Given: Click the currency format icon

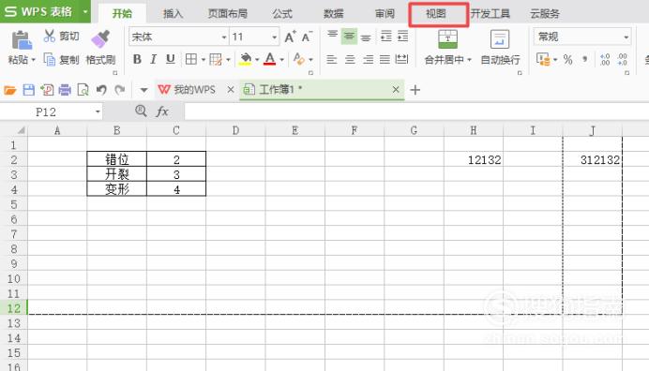Looking at the screenshot, I should pyautogui.click(x=543, y=59).
